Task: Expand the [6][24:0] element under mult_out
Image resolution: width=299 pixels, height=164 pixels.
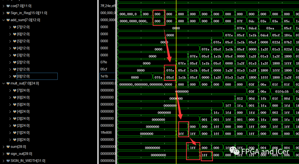Action: 10,97
